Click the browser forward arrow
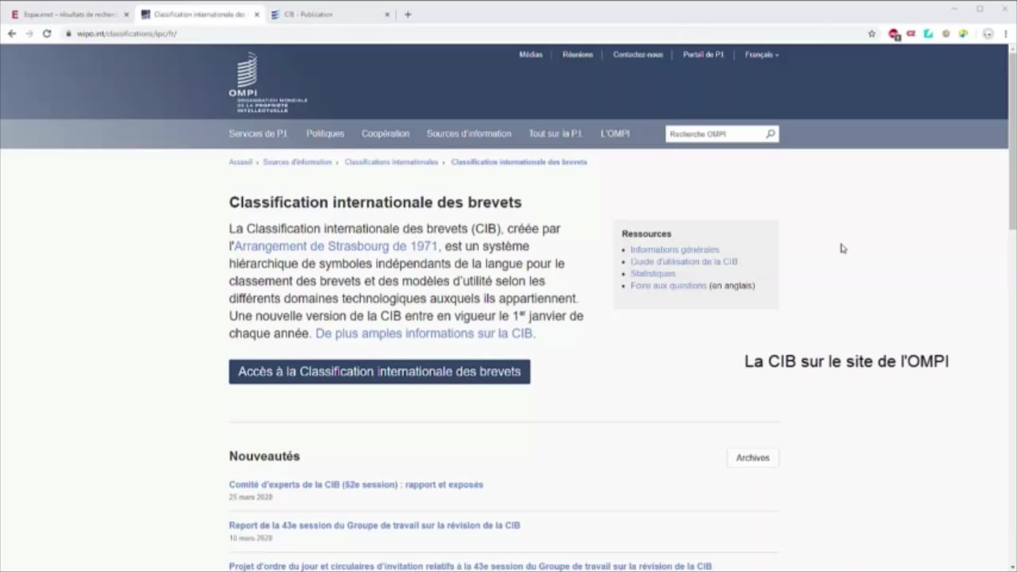 29,33
